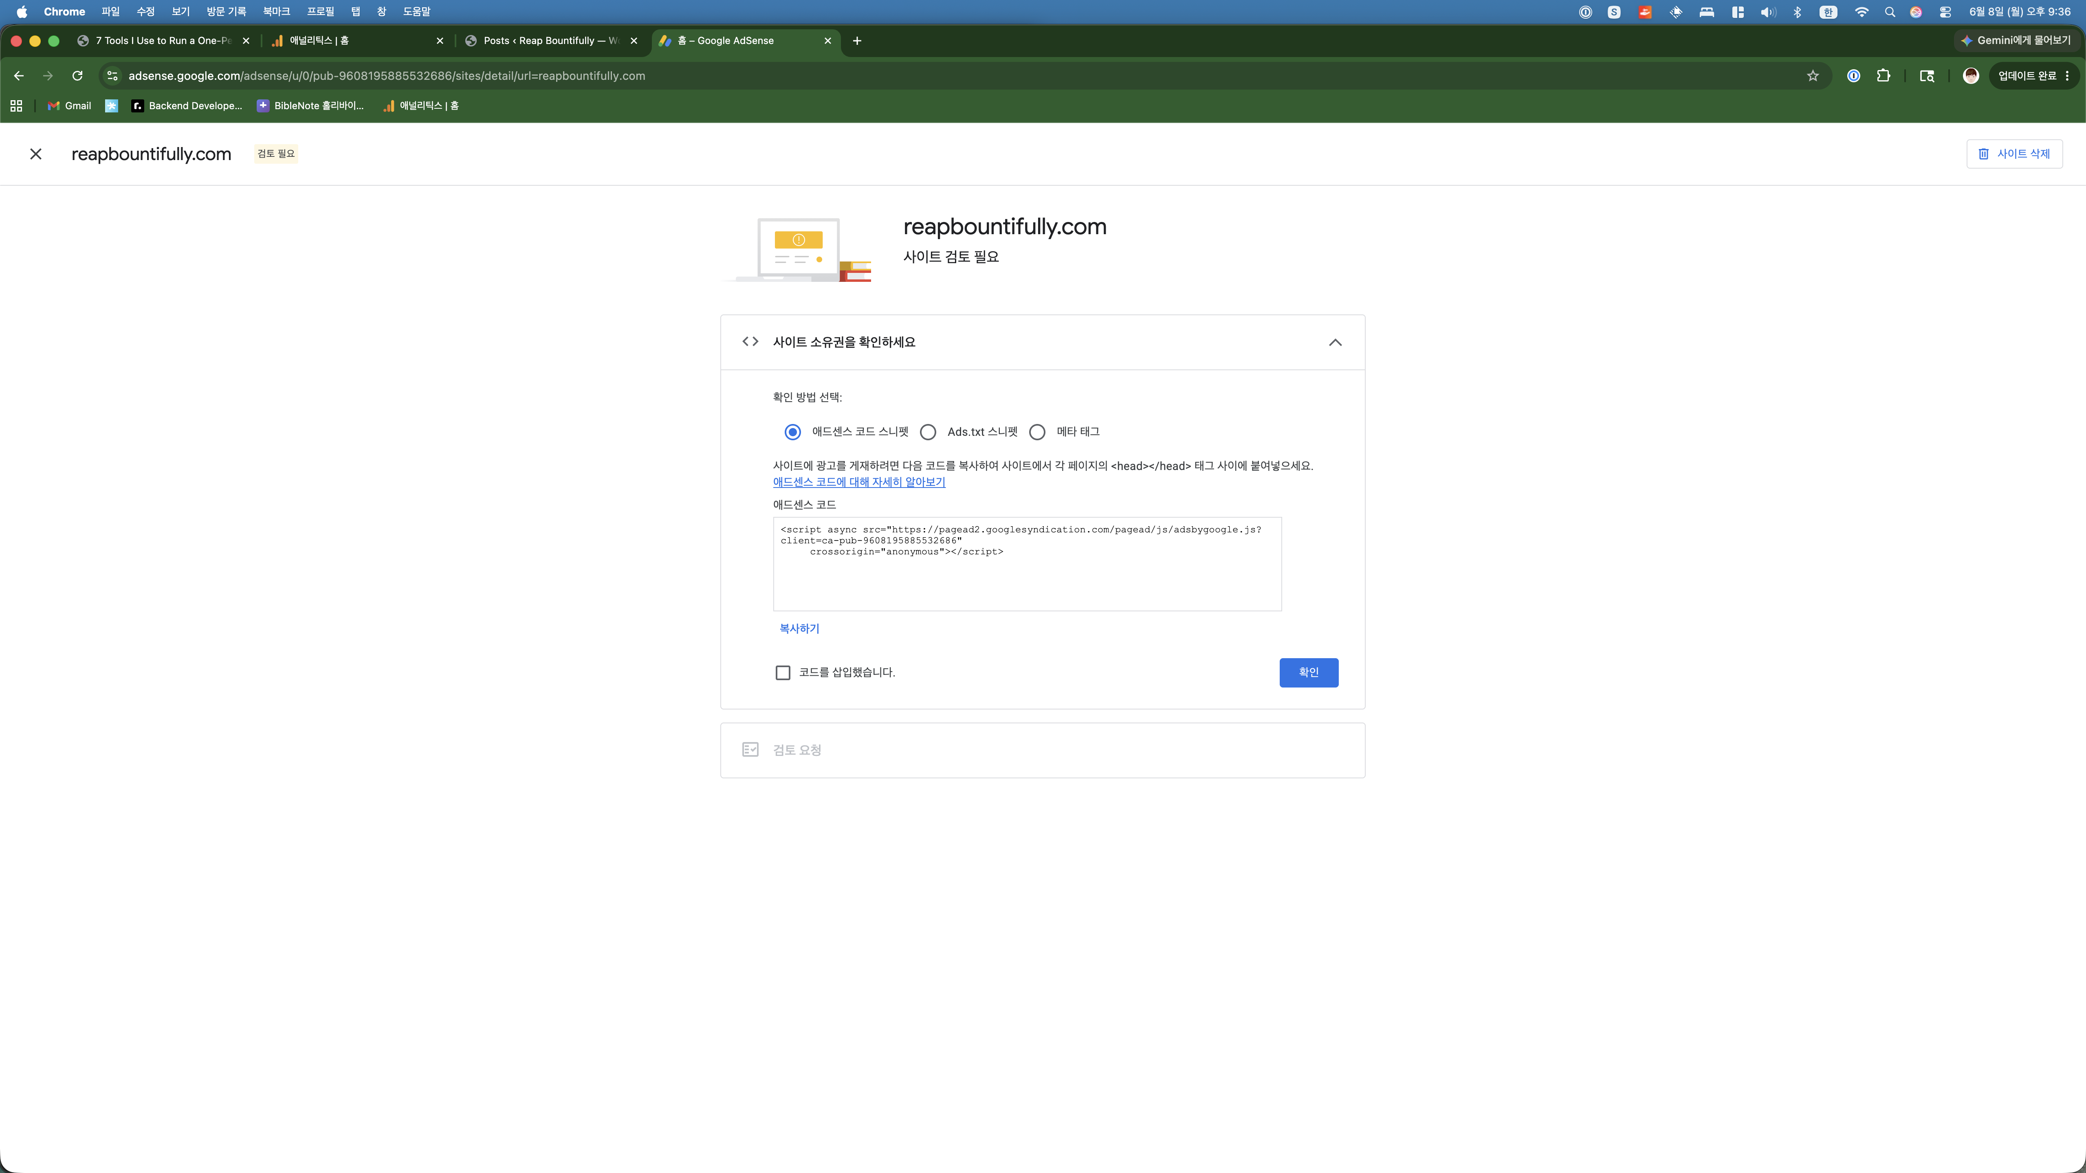Click the trash icon in site delete button
This screenshot has width=2086, height=1173.
(x=1983, y=154)
